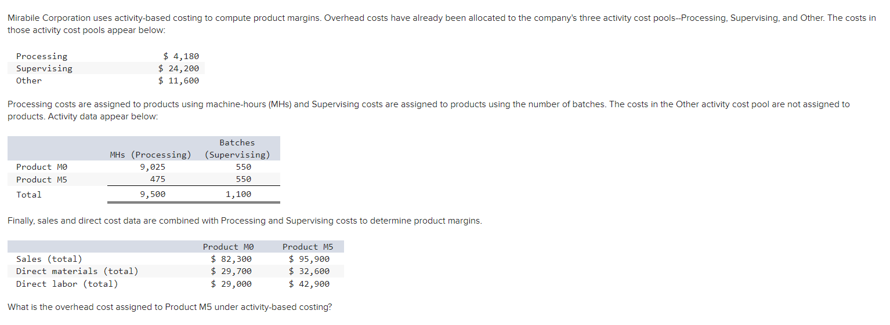Select the Processing row label in cost pools

tap(42, 56)
